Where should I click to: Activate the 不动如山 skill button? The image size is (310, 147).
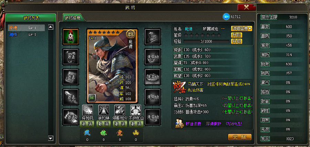pyautogui.click(x=136, y=124)
